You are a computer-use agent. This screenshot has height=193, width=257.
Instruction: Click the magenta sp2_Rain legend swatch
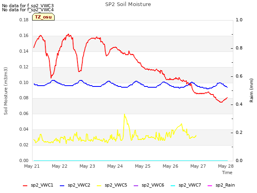pyautogui.click(x=210, y=186)
